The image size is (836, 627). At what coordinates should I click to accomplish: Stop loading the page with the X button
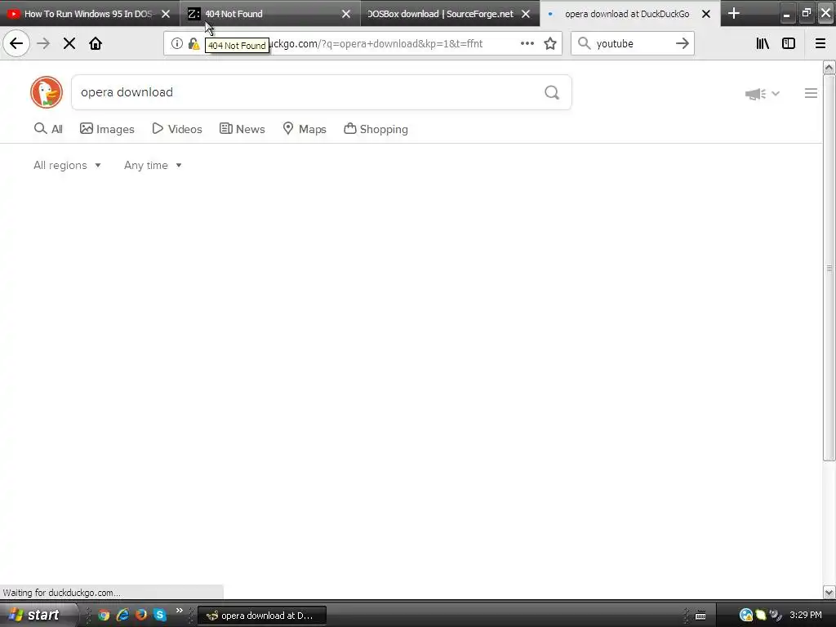coord(69,44)
